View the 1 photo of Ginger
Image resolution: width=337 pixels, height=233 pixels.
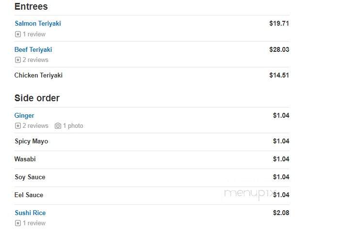(73, 125)
